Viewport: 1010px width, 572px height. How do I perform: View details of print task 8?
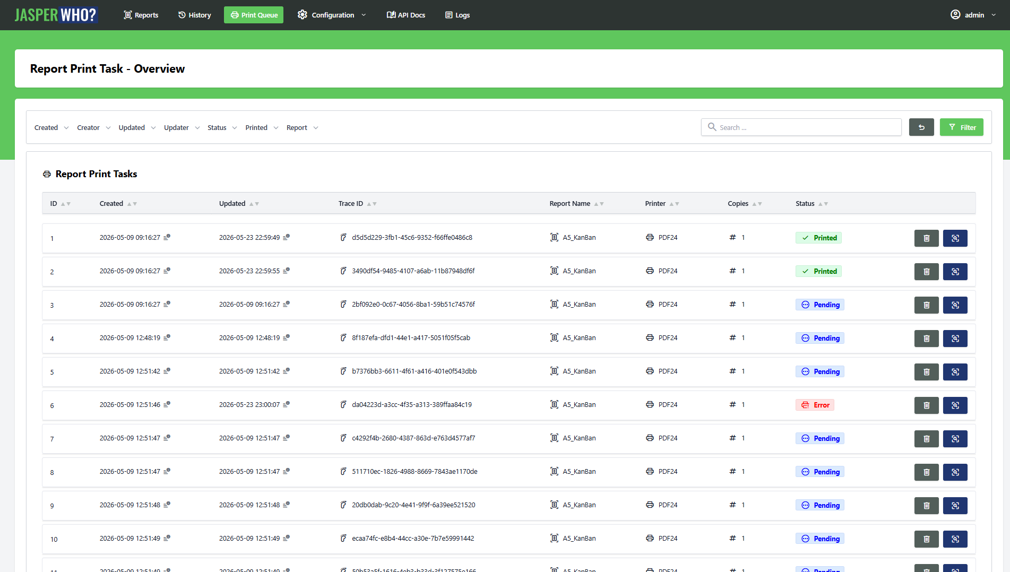955,472
